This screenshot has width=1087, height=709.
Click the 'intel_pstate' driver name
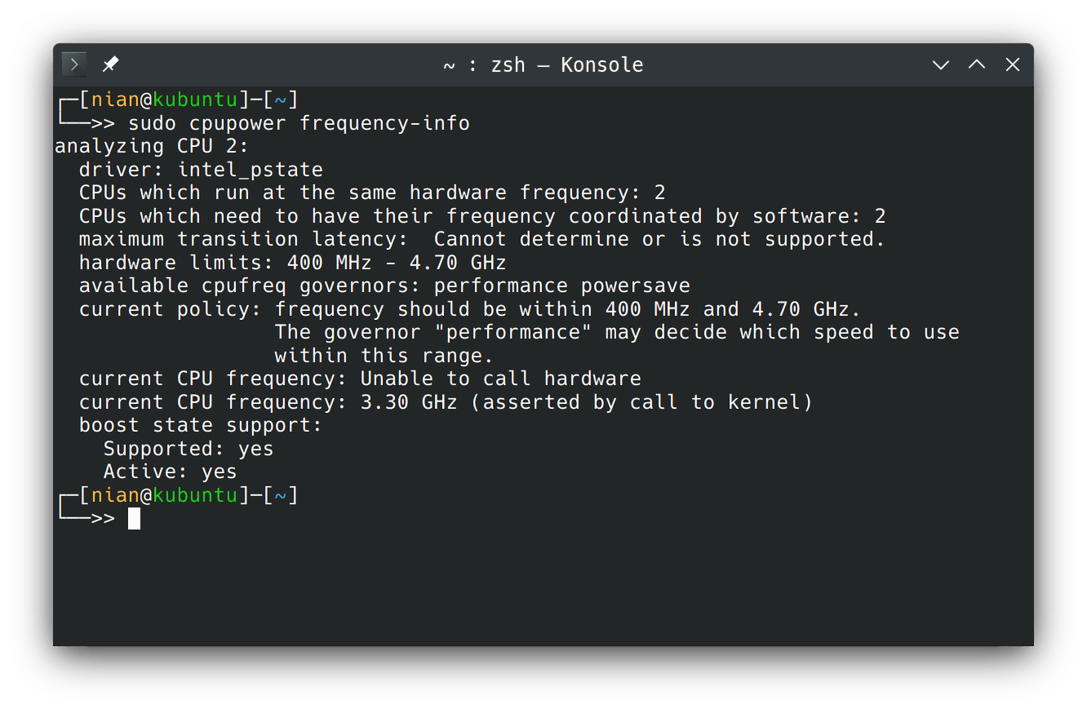[251, 171]
